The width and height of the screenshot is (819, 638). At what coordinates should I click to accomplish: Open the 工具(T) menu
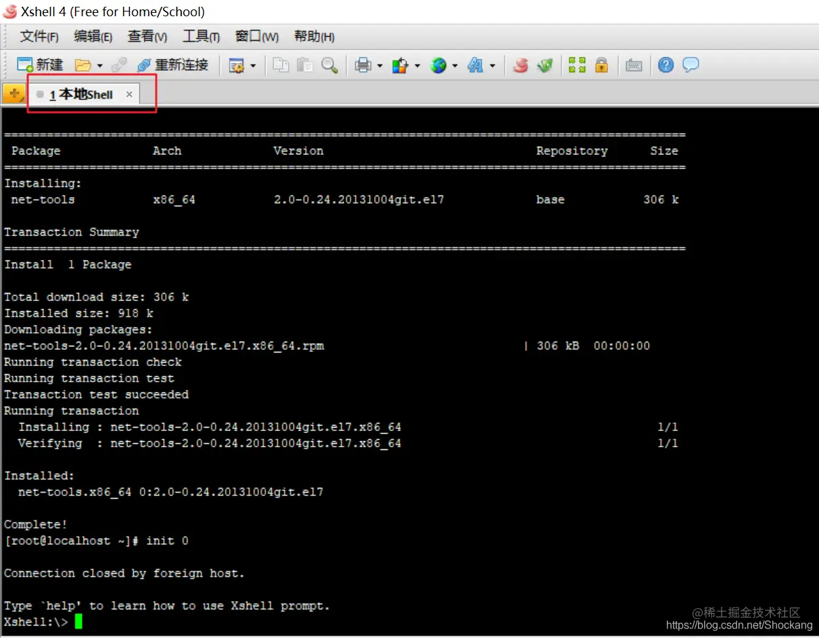202,37
